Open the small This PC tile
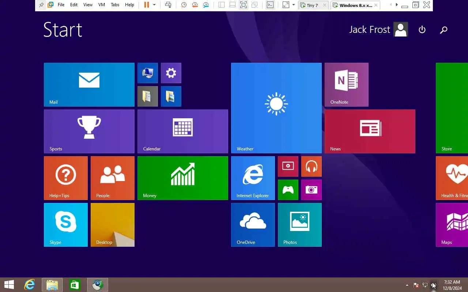The height and width of the screenshot is (292, 468). coord(148,73)
